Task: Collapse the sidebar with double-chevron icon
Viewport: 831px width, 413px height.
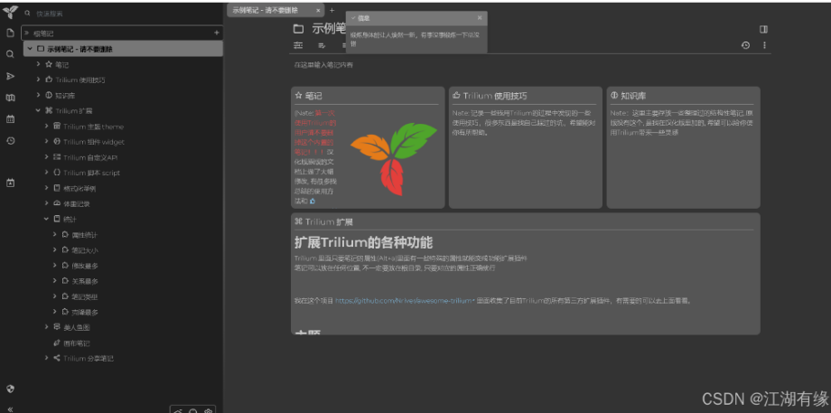Action: tap(10, 408)
